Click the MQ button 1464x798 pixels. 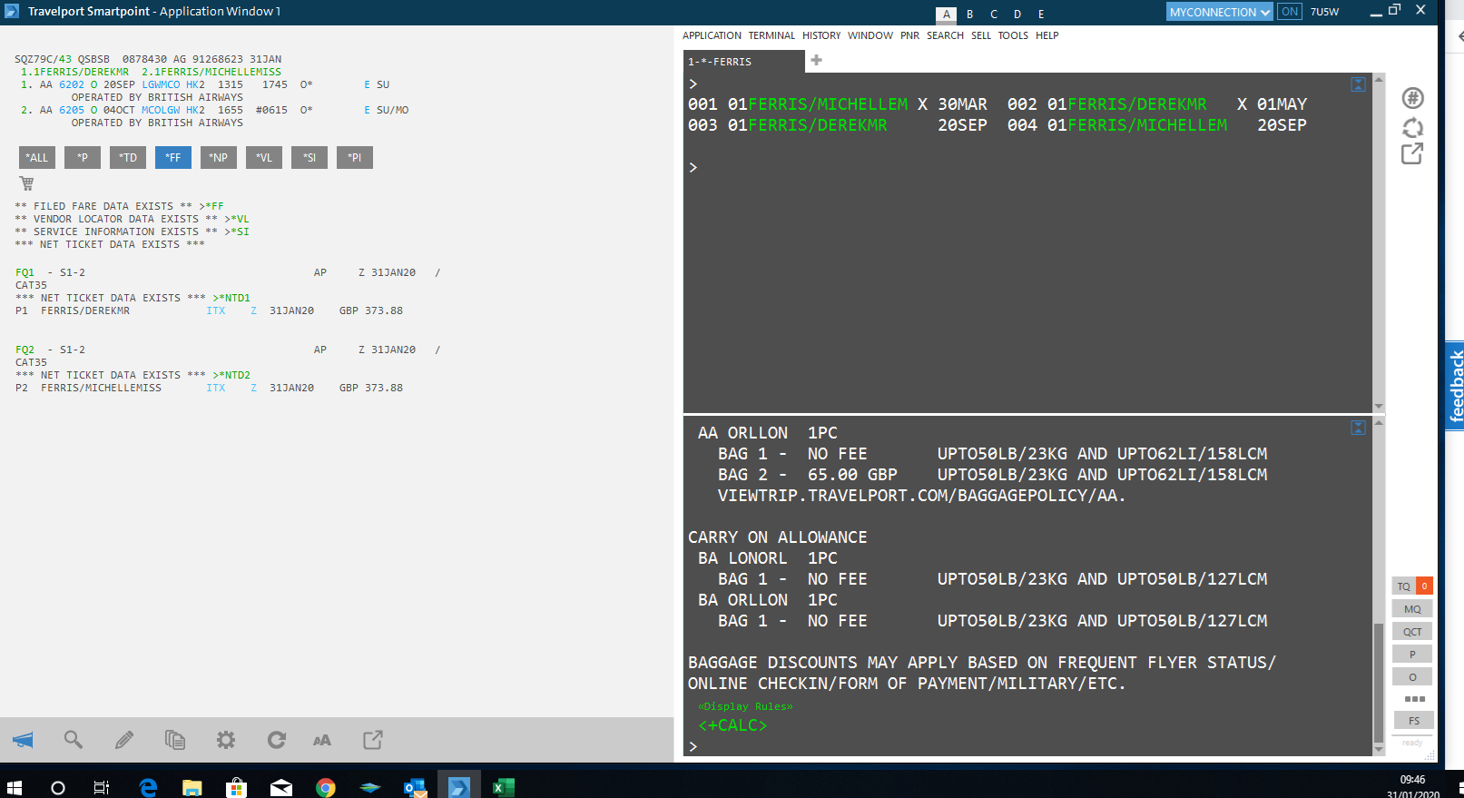click(1412, 608)
